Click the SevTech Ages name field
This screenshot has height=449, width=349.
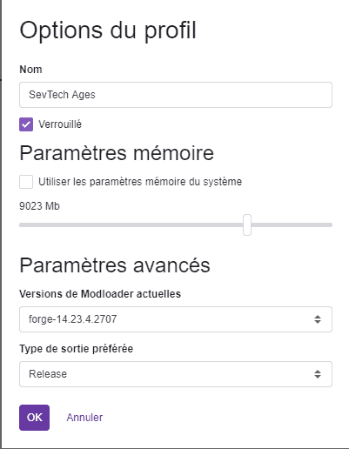[x=176, y=95]
